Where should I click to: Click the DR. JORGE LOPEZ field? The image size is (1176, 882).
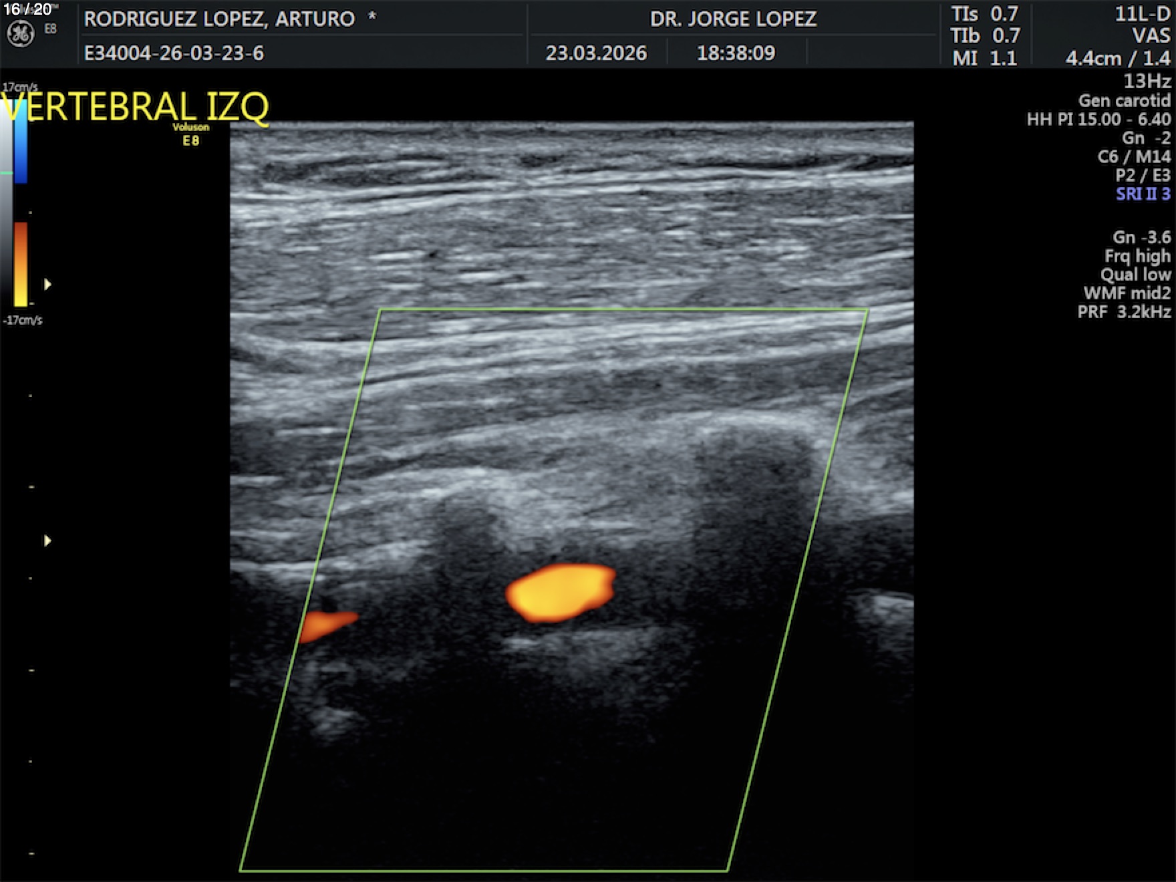(733, 19)
